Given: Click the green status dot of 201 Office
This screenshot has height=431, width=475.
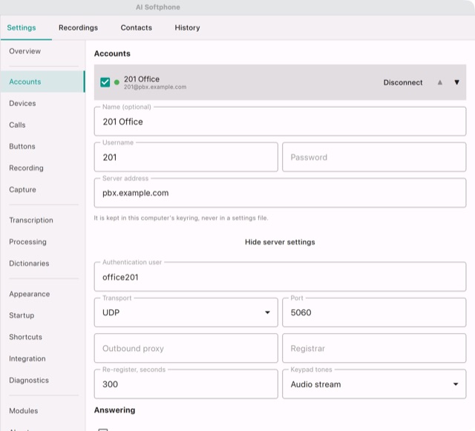Looking at the screenshot, I should point(117,82).
